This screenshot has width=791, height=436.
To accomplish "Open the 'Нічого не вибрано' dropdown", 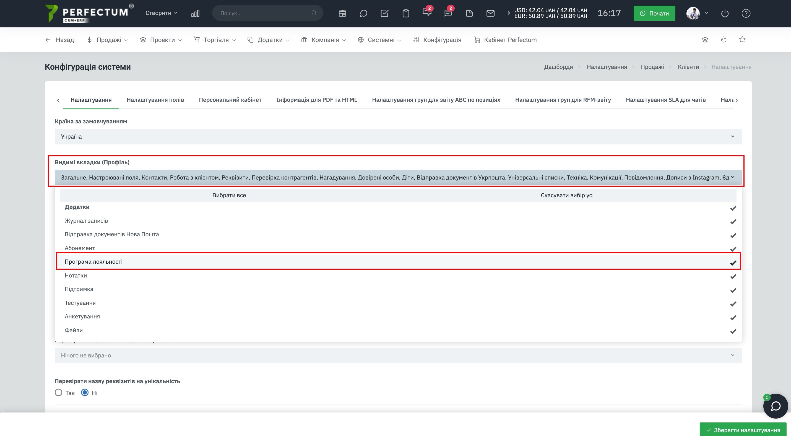I will [x=398, y=355].
